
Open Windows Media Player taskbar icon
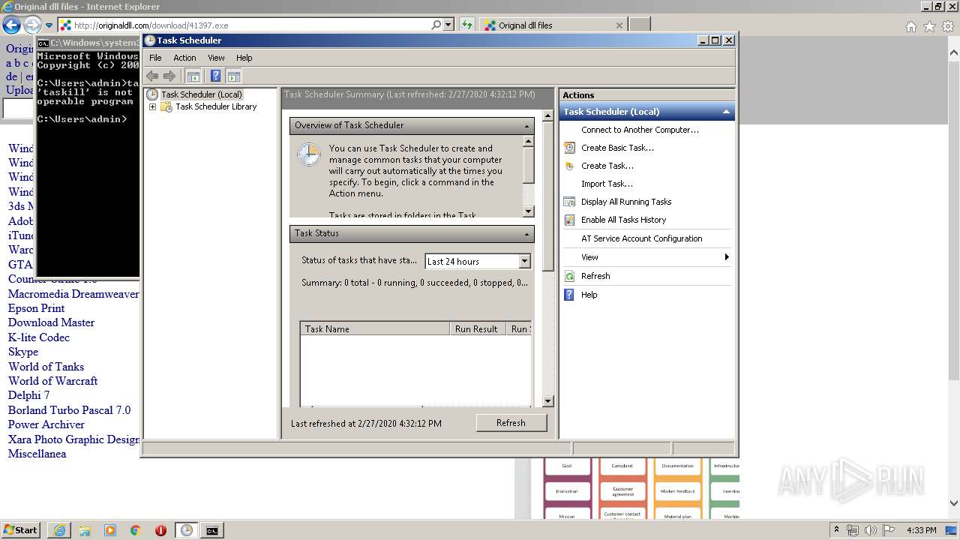tap(110, 530)
